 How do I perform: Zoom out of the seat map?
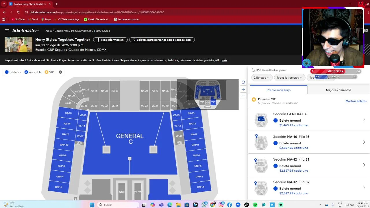(x=243, y=96)
